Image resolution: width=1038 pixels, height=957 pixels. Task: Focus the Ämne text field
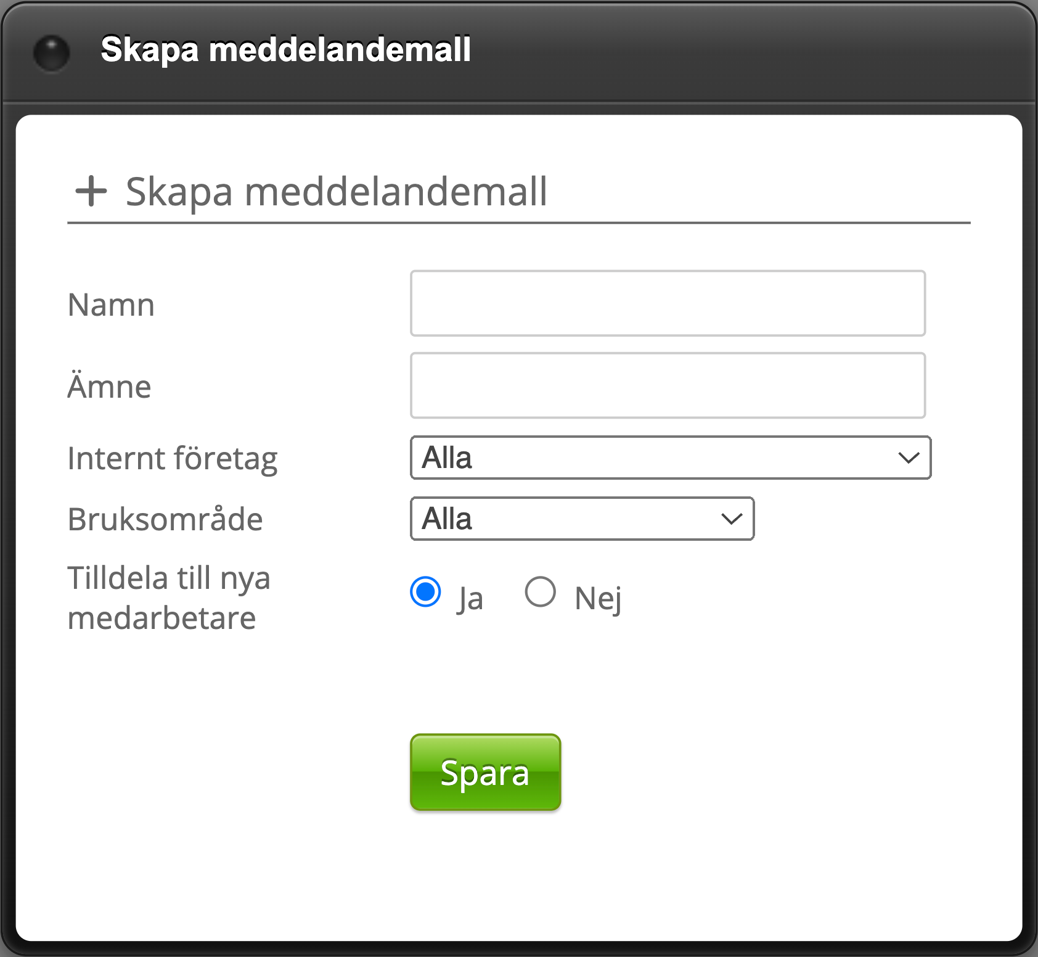pos(668,385)
